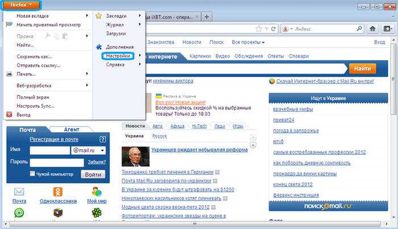Close the iXBT.com tab

coord(197,17)
